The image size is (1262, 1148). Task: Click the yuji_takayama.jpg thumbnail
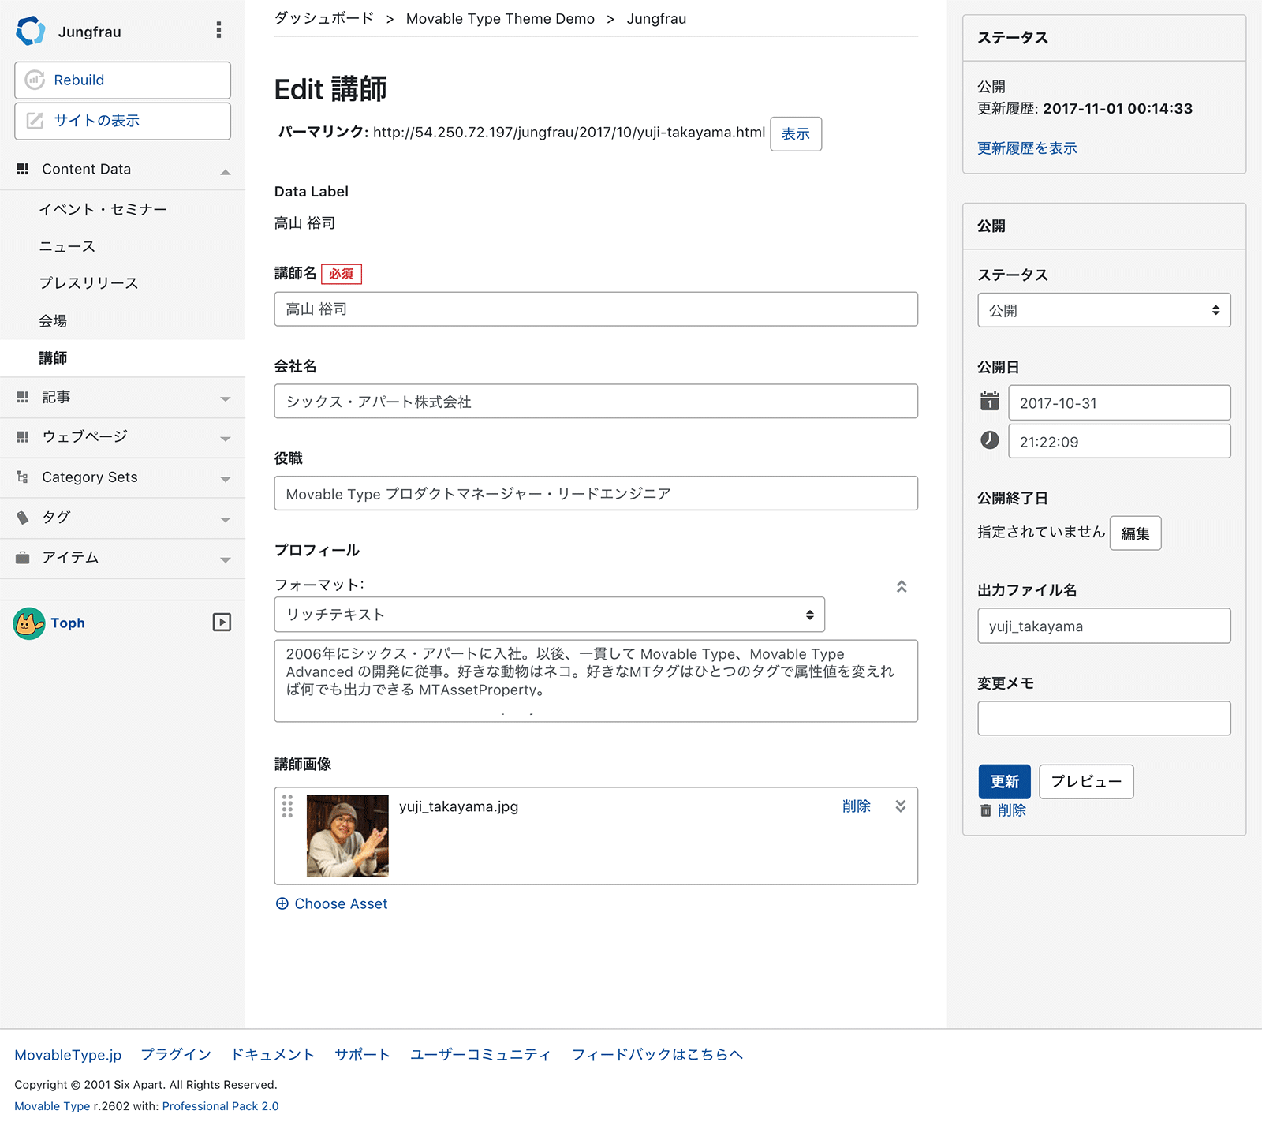347,836
